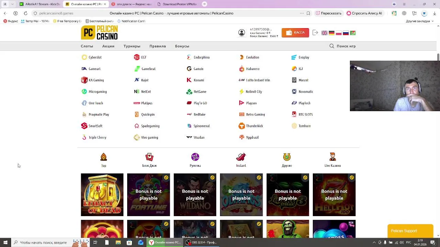Filter by Cyberslot provider
Viewport: 440px width, 247px height.
click(91, 57)
